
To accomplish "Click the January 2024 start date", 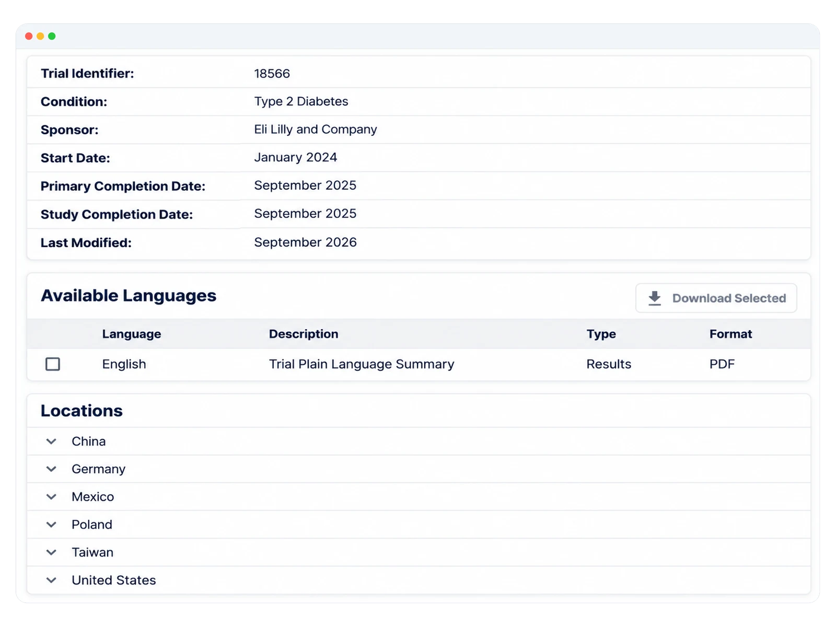I will click(295, 157).
